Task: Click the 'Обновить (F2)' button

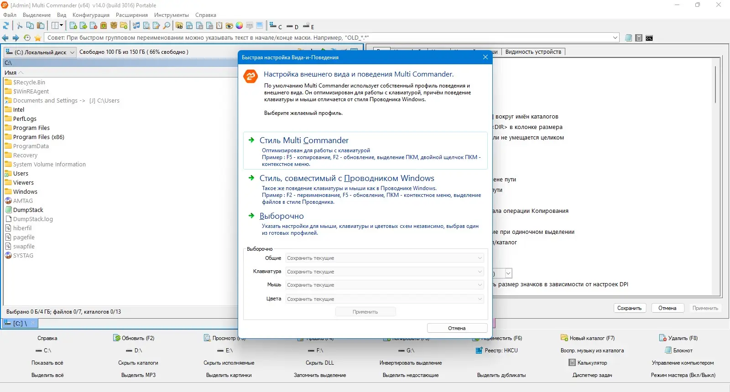Action: point(134,338)
